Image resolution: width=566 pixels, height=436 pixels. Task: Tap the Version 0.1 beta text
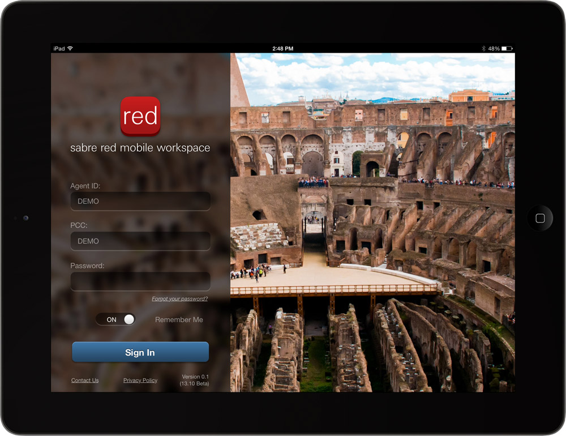click(x=195, y=380)
